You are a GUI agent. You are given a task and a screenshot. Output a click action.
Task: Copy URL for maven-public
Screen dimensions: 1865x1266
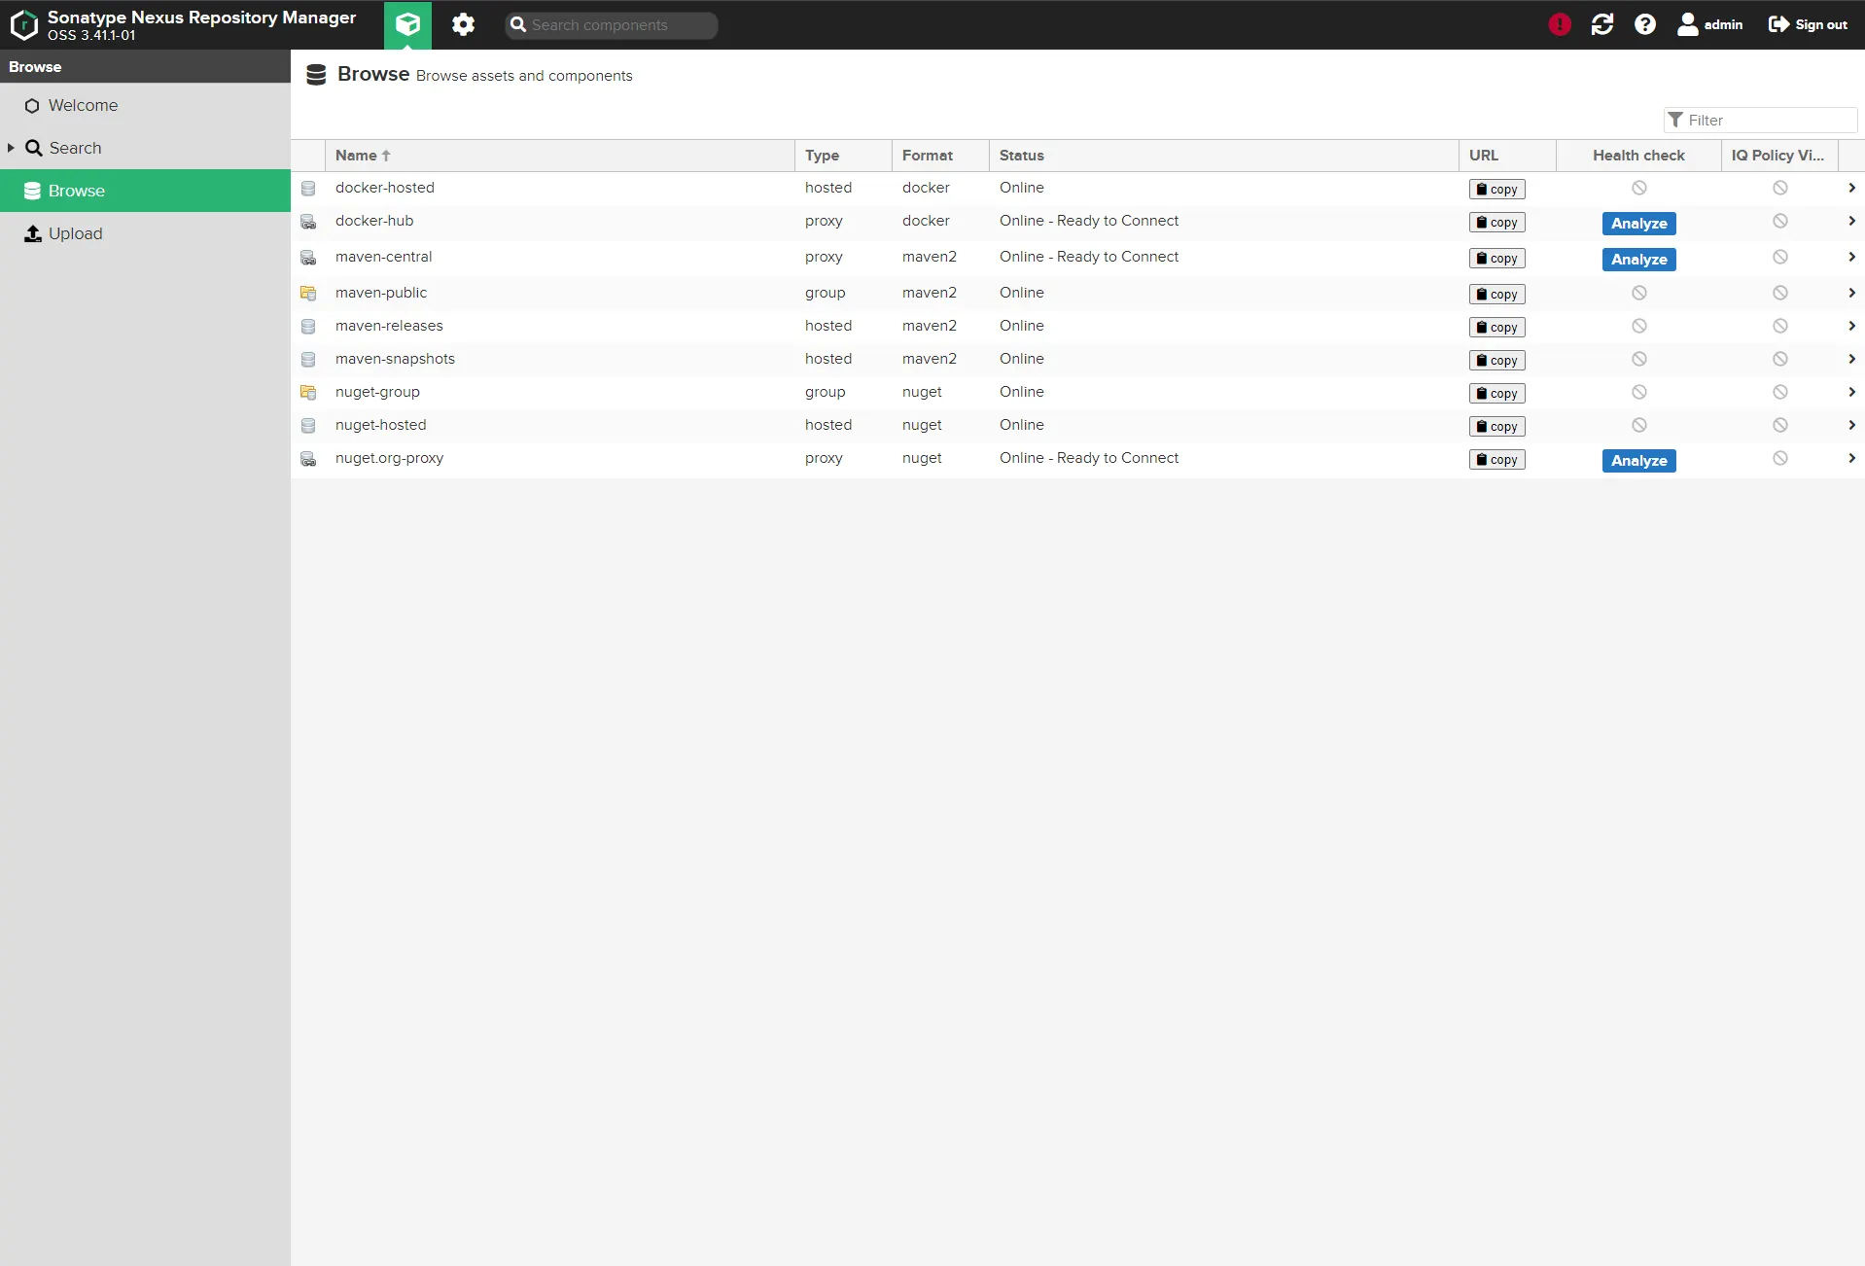tap(1497, 295)
